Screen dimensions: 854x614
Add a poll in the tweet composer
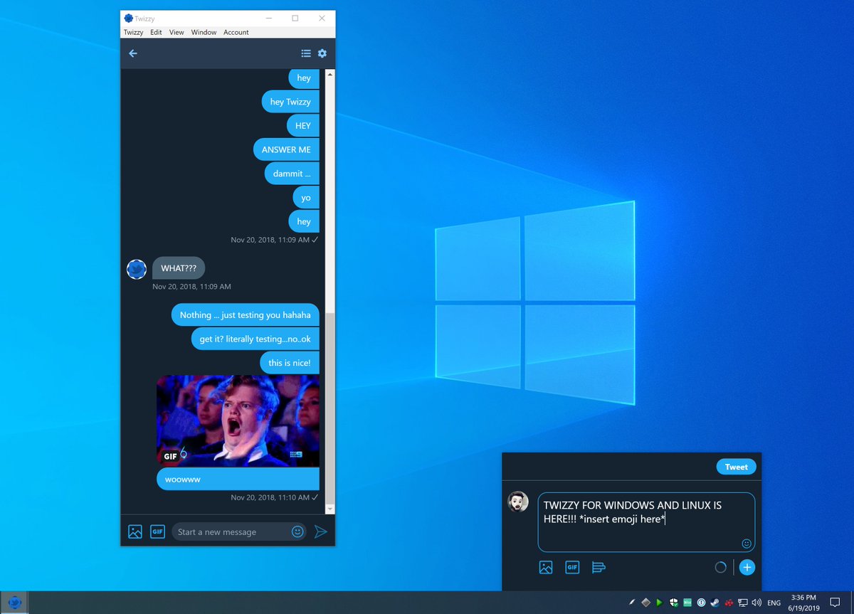(599, 567)
